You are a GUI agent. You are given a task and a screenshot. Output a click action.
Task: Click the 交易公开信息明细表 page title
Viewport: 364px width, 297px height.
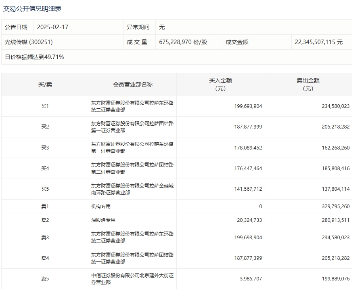click(32, 8)
